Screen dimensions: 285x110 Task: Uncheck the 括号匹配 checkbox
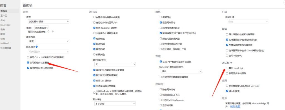94,49
